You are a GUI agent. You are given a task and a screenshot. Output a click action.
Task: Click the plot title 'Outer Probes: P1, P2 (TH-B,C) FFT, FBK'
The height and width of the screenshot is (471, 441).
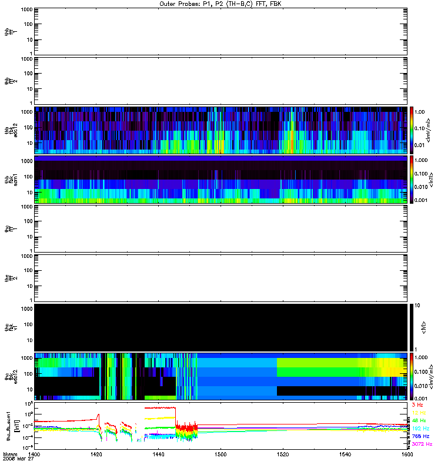point(220,4)
